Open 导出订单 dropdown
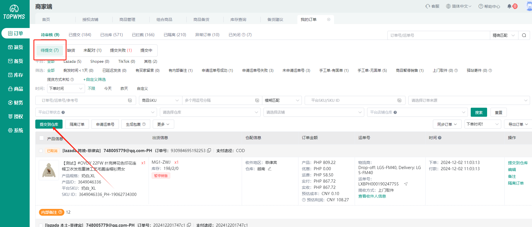Image resolution: width=532 pixels, height=227 pixels. 518,124
